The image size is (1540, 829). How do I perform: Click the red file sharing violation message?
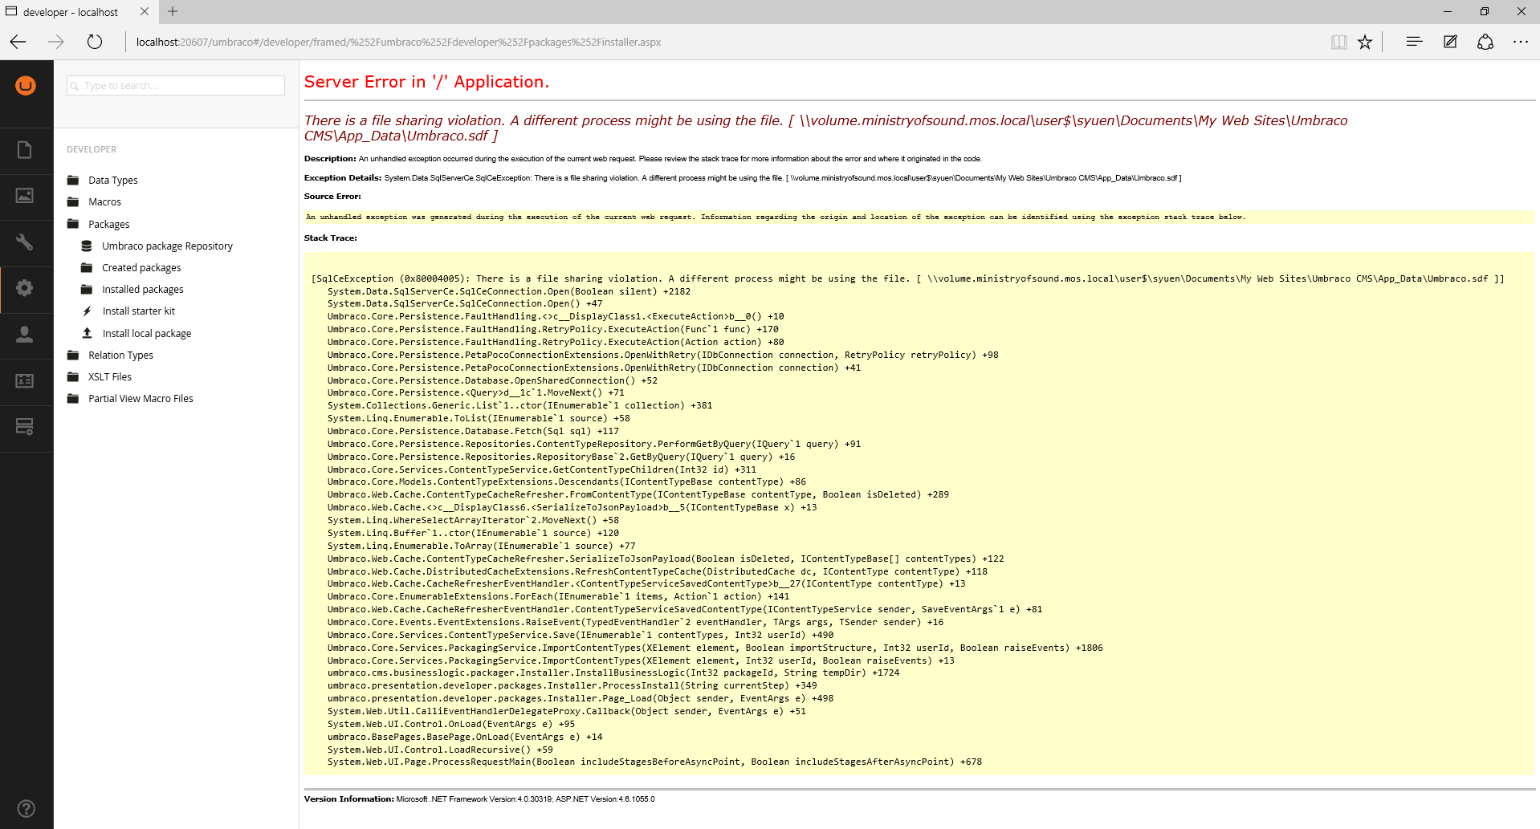[825, 128]
